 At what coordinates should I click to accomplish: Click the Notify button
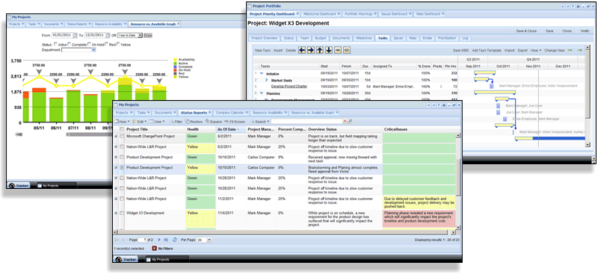585,31
